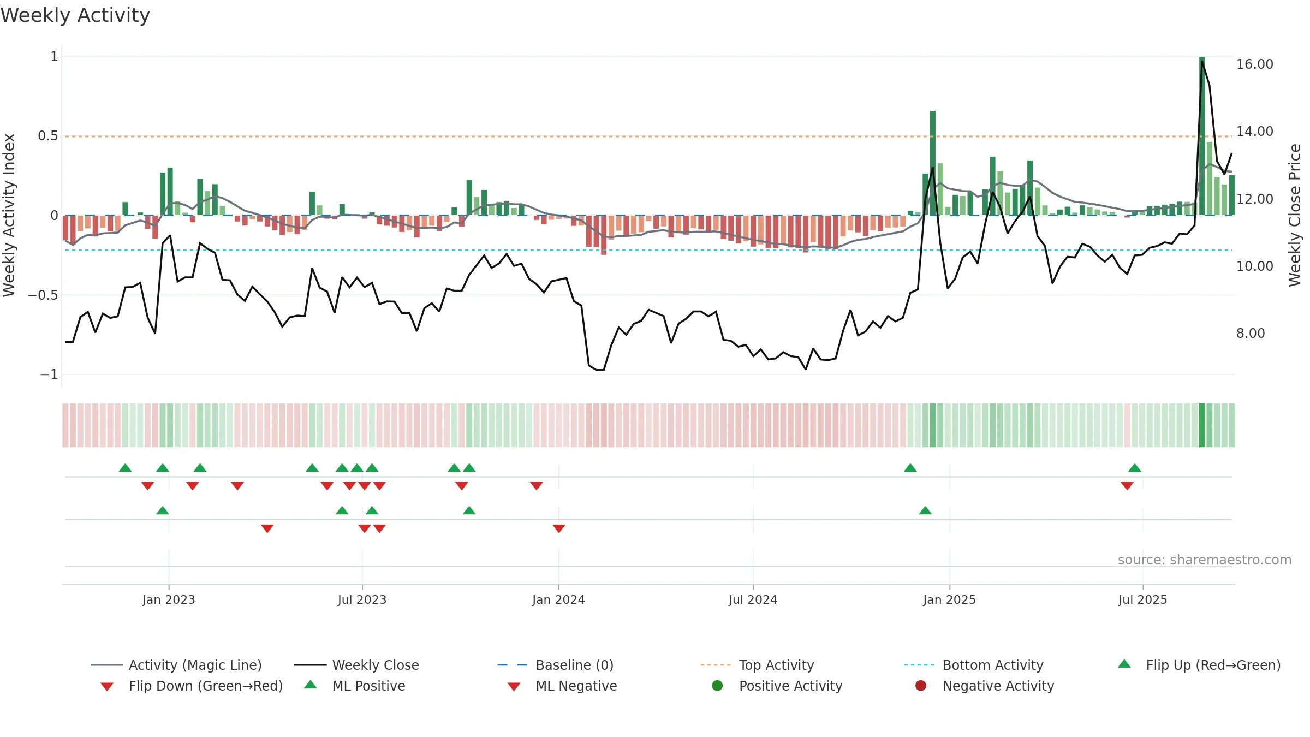Click the Weekly Activity chart title
The width and height of the screenshot is (1310, 737).
[x=75, y=15]
